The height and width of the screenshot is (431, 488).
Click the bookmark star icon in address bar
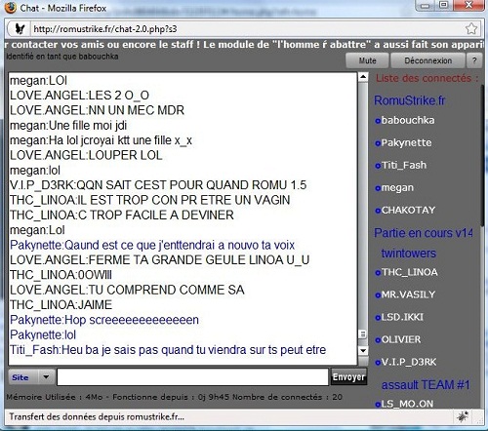pos(471,28)
